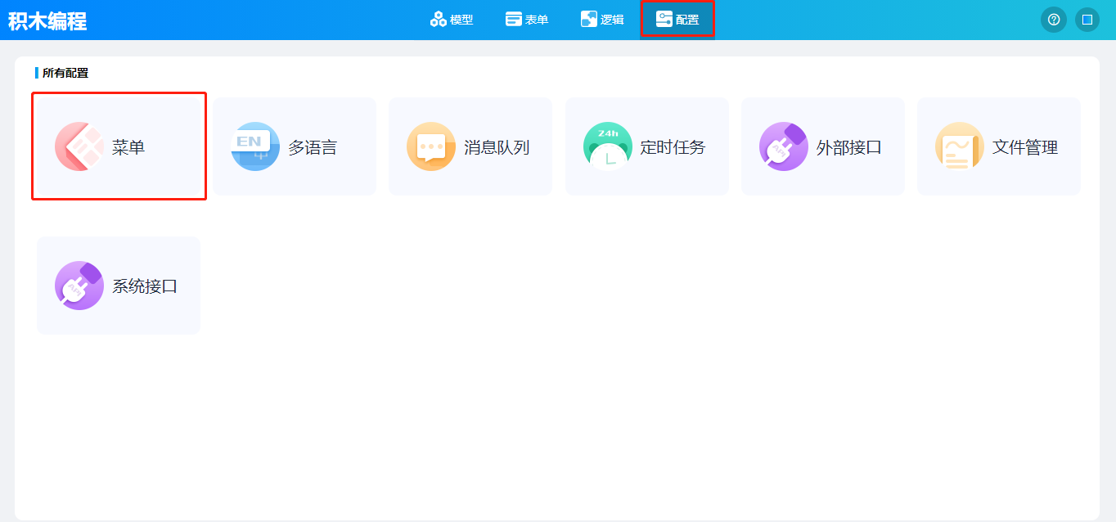Click the 积木编程 logo title
The height and width of the screenshot is (522, 1116).
click(47, 21)
